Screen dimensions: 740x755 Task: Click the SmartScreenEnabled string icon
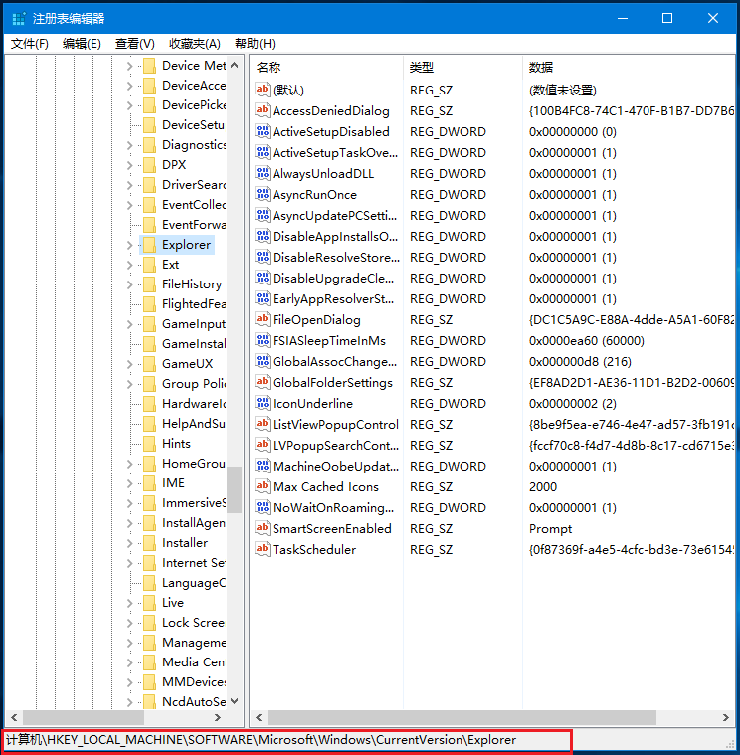coord(263,528)
